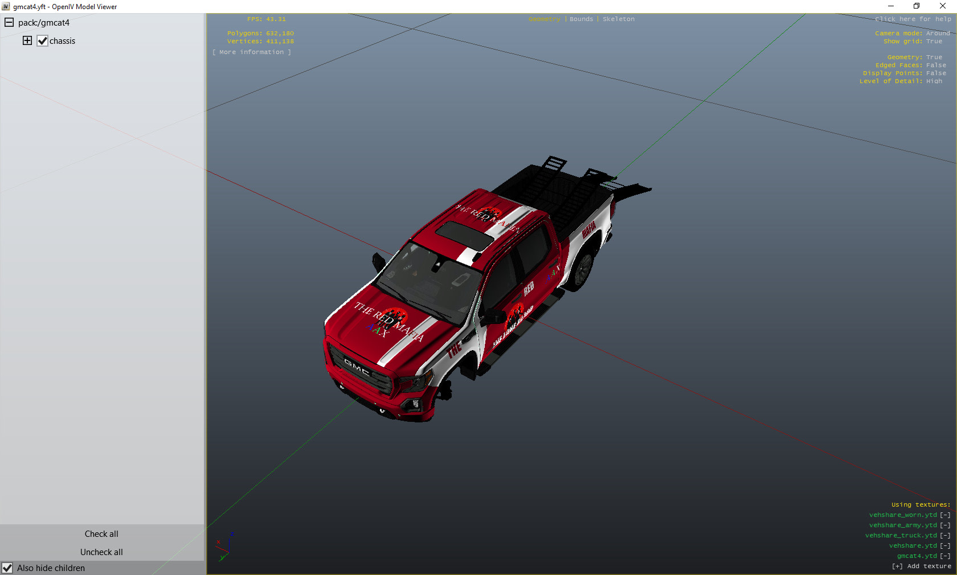Click the Uncheck all button

[x=101, y=552]
